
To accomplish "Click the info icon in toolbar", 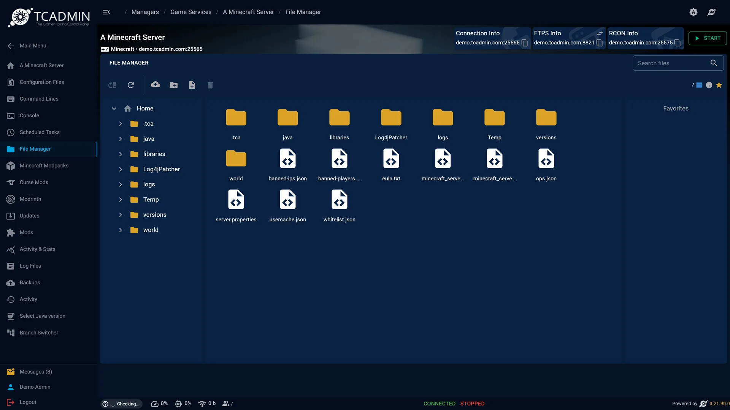I will [709, 85].
